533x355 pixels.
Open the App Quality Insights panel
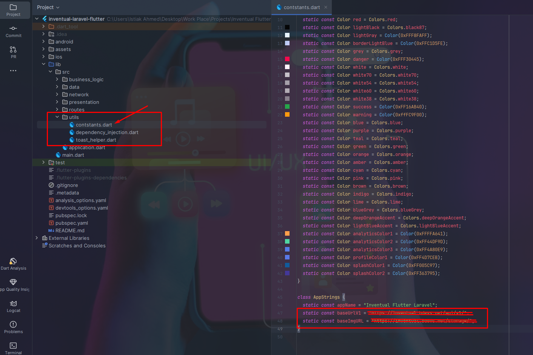pyautogui.click(x=13, y=285)
